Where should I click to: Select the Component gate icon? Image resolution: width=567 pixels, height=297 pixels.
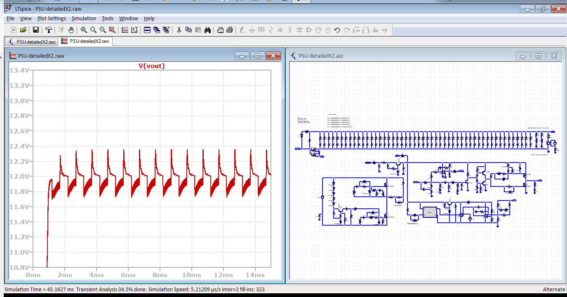(308, 30)
